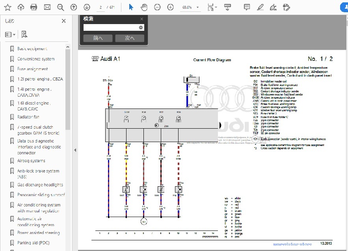The height and width of the screenshot is (251, 348).
Task: Click the search text input box
Action: coord(111,28)
